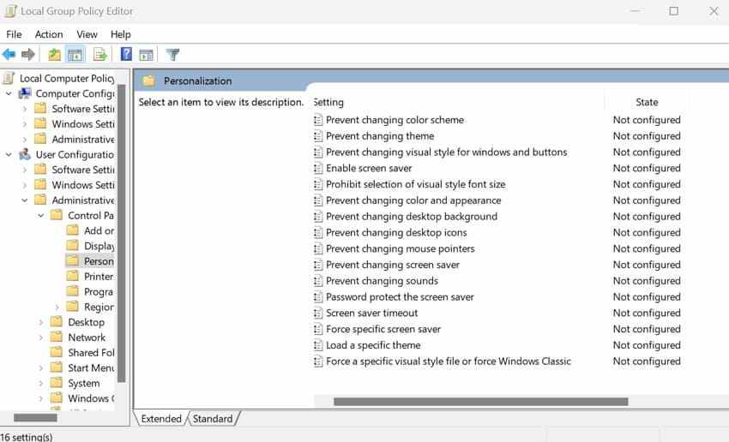
Task: Collapse User Configuration's Administrative Templates node
Action: click(x=25, y=200)
